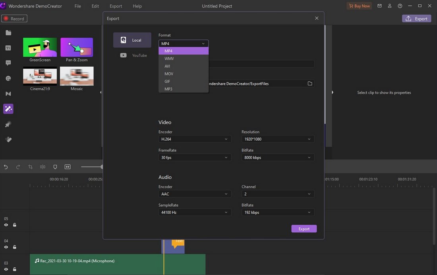Collapse the properties panel with its arrow
The height and width of the screenshot is (275, 437).
[x=332, y=92]
